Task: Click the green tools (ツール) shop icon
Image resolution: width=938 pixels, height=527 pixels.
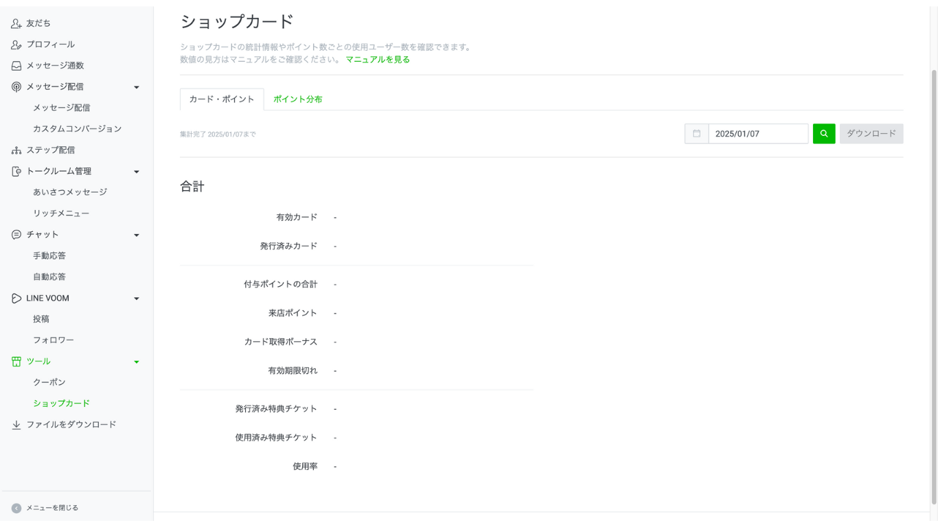Action: pyautogui.click(x=16, y=362)
